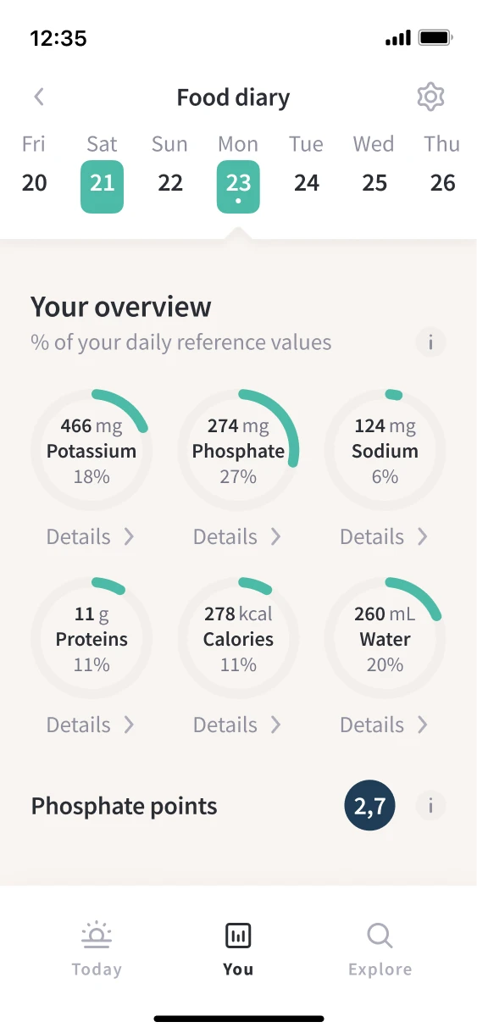This screenshot has height=1033, width=477.
Task: Select Sunday 22 date
Action: (x=170, y=170)
